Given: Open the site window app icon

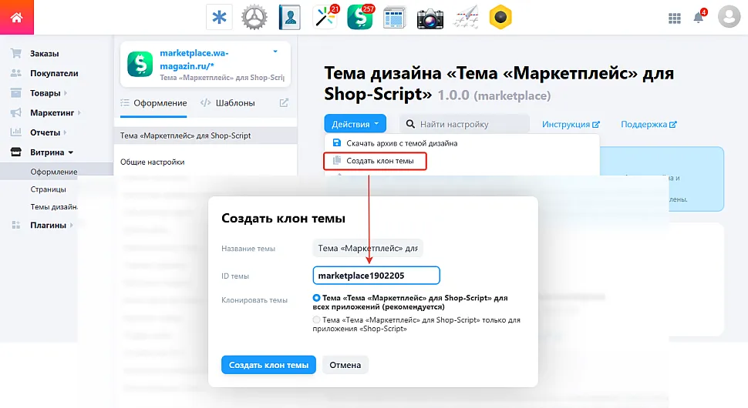Looking at the screenshot, I should pos(395,18).
